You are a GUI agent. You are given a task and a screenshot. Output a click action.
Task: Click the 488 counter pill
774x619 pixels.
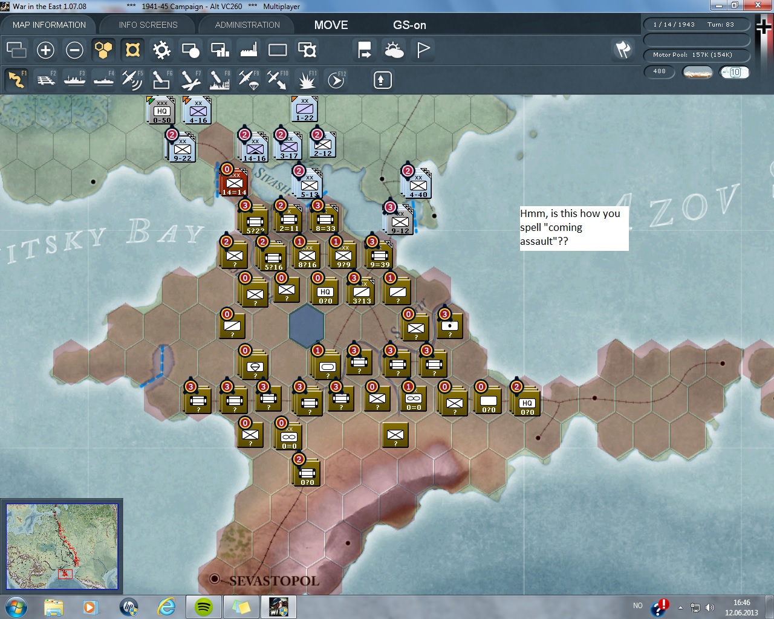pyautogui.click(x=660, y=72)
